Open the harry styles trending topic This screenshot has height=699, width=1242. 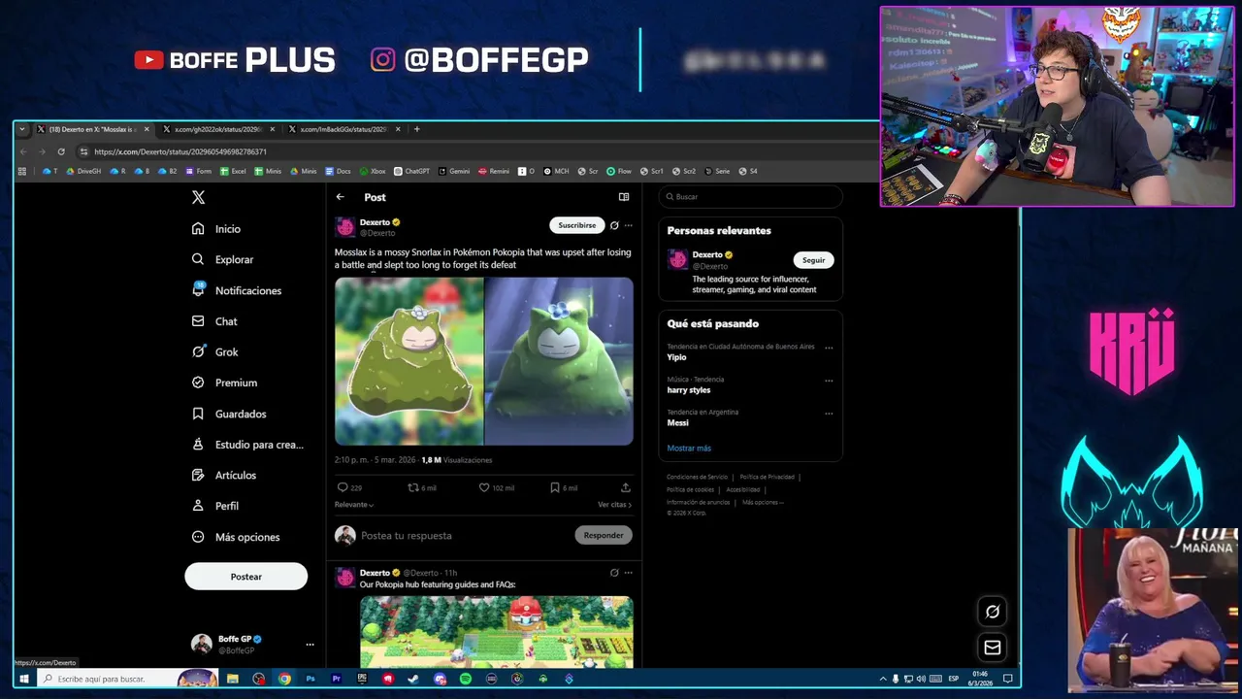pyautogui.click(x=689, y=390)
